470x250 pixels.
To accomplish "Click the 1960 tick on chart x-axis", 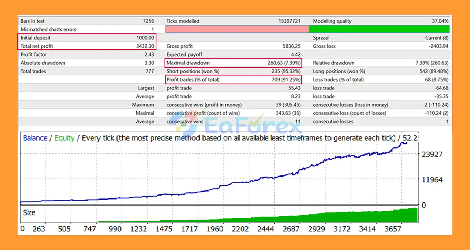I will [215, 229].
